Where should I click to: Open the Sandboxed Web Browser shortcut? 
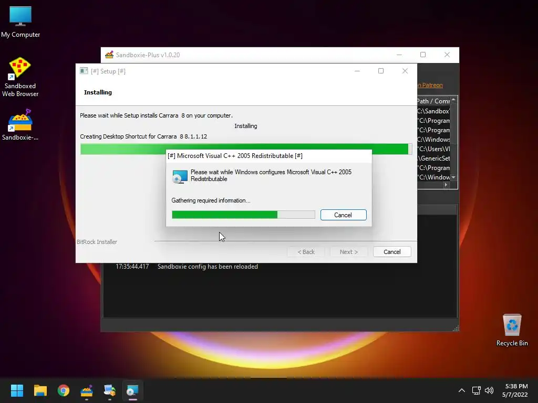pos(20,77)
